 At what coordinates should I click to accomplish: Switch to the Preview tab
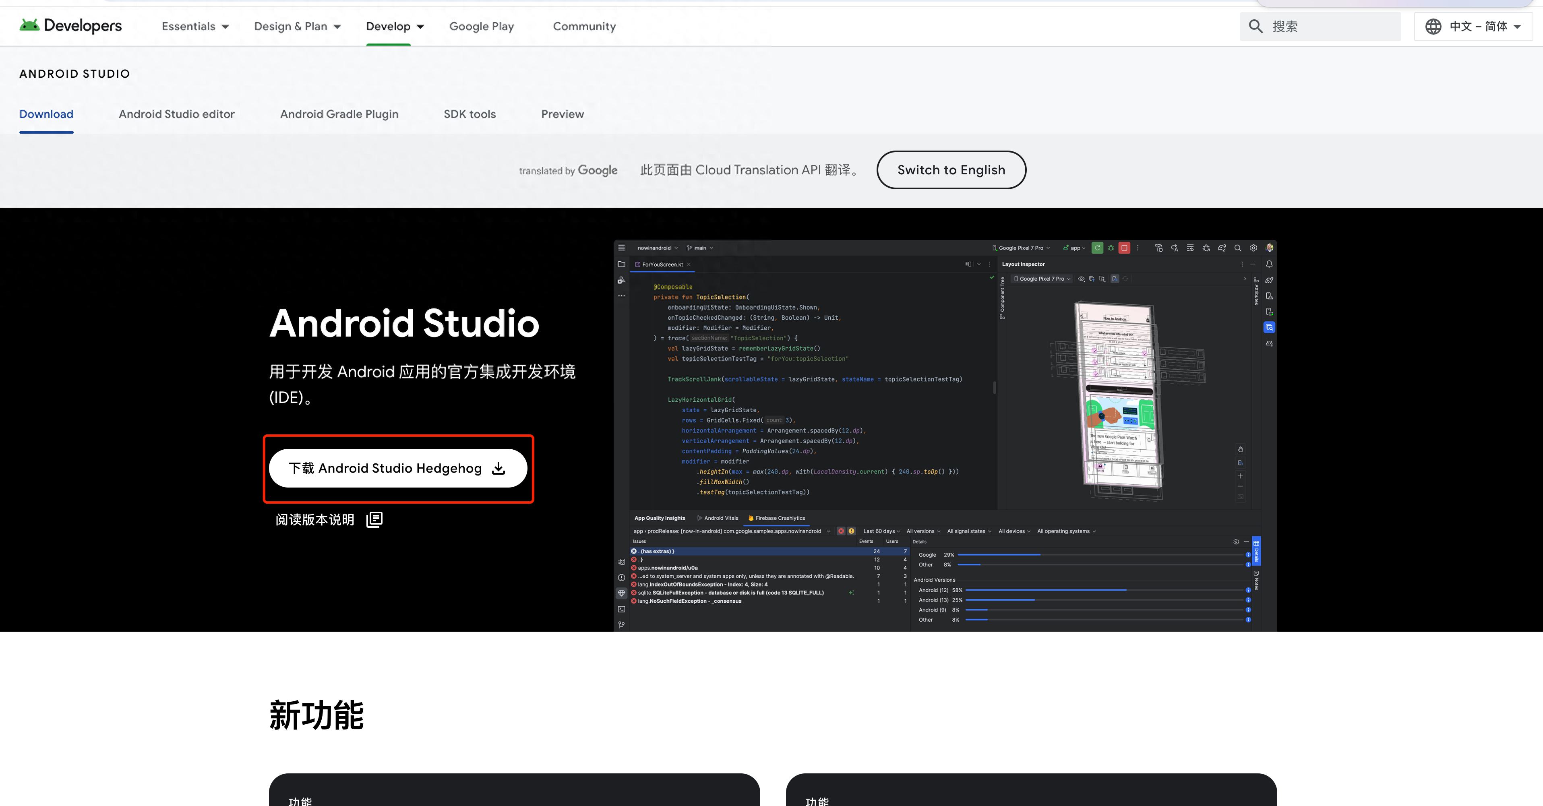(563, 114)
